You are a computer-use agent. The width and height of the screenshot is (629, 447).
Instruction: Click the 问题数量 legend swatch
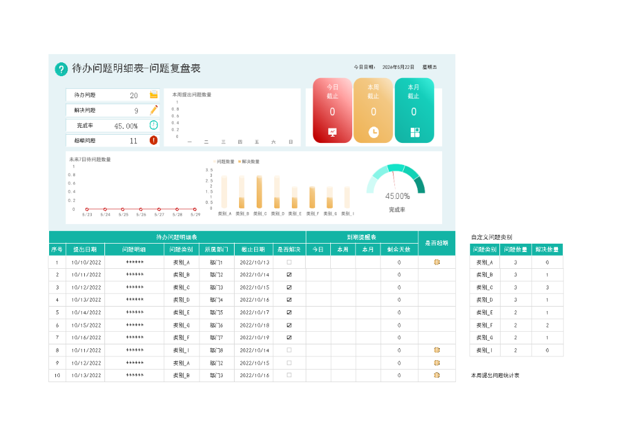click(x=215, y=161)
